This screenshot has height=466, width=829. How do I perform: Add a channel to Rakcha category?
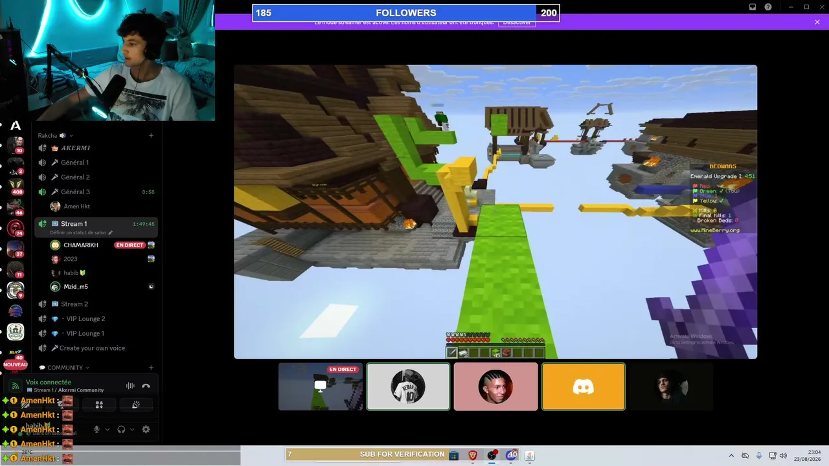point(151,136)
